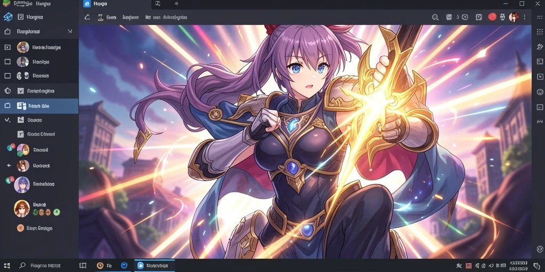Toggle the checkmark below the highlighted row
Image resolution: width=545 pixels, height=272 pixels.
(x=7, y=120)
